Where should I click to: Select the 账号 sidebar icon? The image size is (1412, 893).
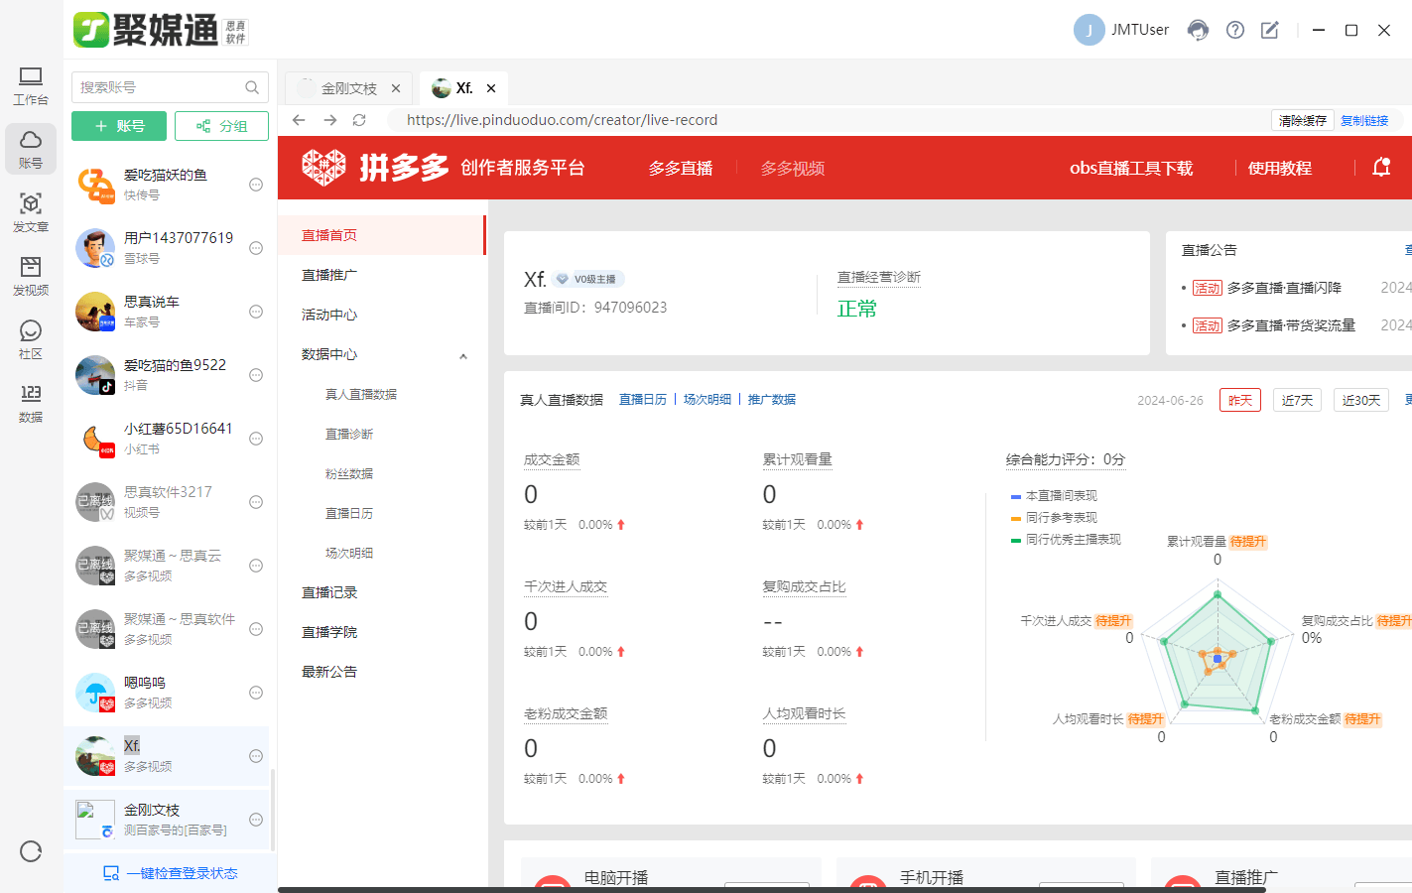click(x=30, y=149)
